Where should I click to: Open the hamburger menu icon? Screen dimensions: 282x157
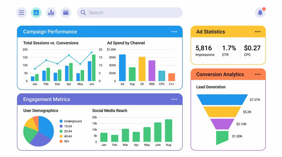pos(21,13)
